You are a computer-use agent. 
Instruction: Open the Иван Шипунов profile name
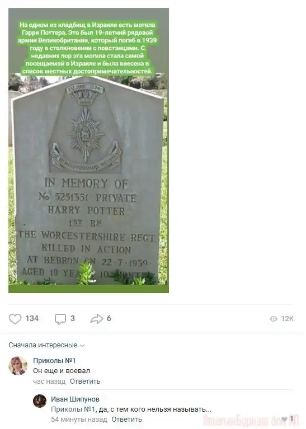click(75, 399)
